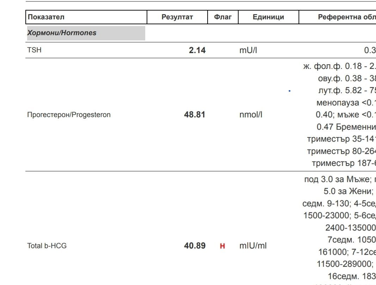
Task: Select the Резултат column header
Action: click(177, 17)
